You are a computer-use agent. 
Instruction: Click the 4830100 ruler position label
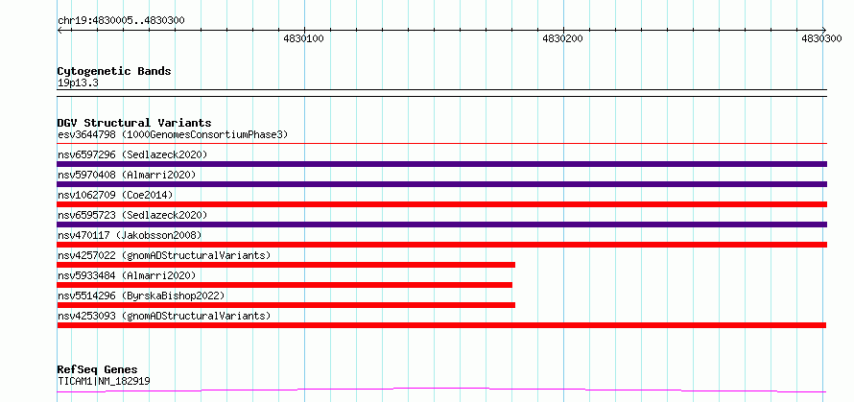click(x=303, y=38)
